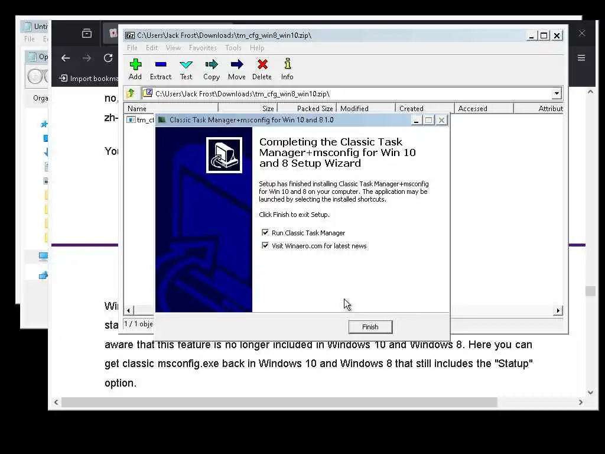Sort by the Size column header
This screenshot has width=605, height=454.
248,109
